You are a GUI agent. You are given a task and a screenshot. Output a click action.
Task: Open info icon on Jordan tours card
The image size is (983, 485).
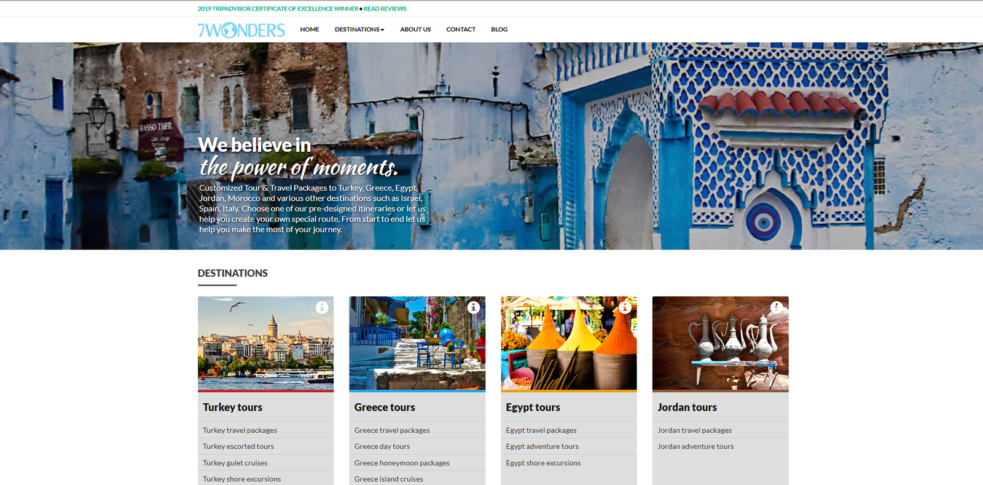pos(777,307)
